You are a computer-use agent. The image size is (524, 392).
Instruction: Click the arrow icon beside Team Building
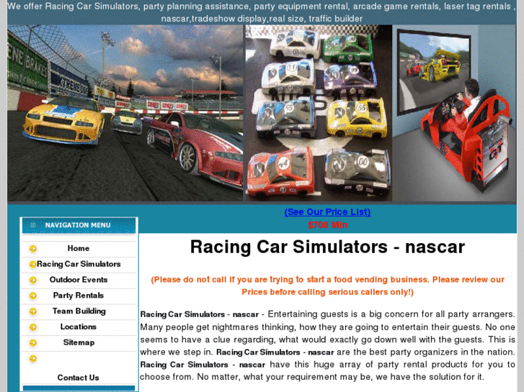click(x=32, y=311)
